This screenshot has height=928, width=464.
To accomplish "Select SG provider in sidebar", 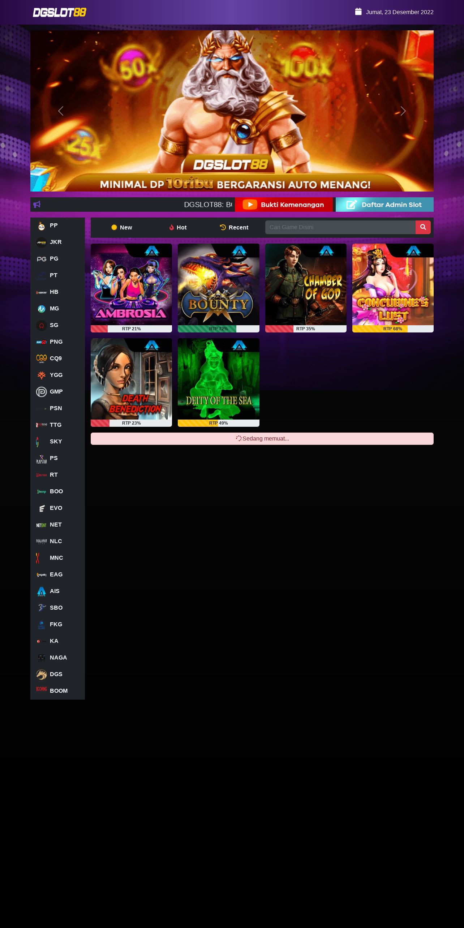I will [57, 326].
